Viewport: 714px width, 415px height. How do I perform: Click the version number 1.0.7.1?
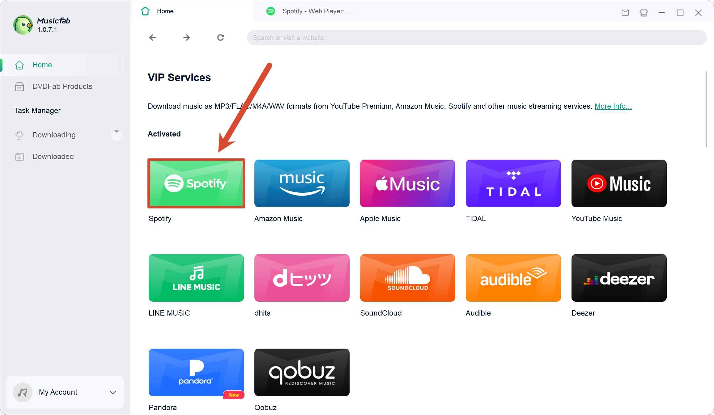(x=47, y=30)
